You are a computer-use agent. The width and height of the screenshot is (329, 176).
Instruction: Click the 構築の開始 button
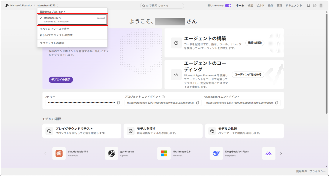pos(255,43)
